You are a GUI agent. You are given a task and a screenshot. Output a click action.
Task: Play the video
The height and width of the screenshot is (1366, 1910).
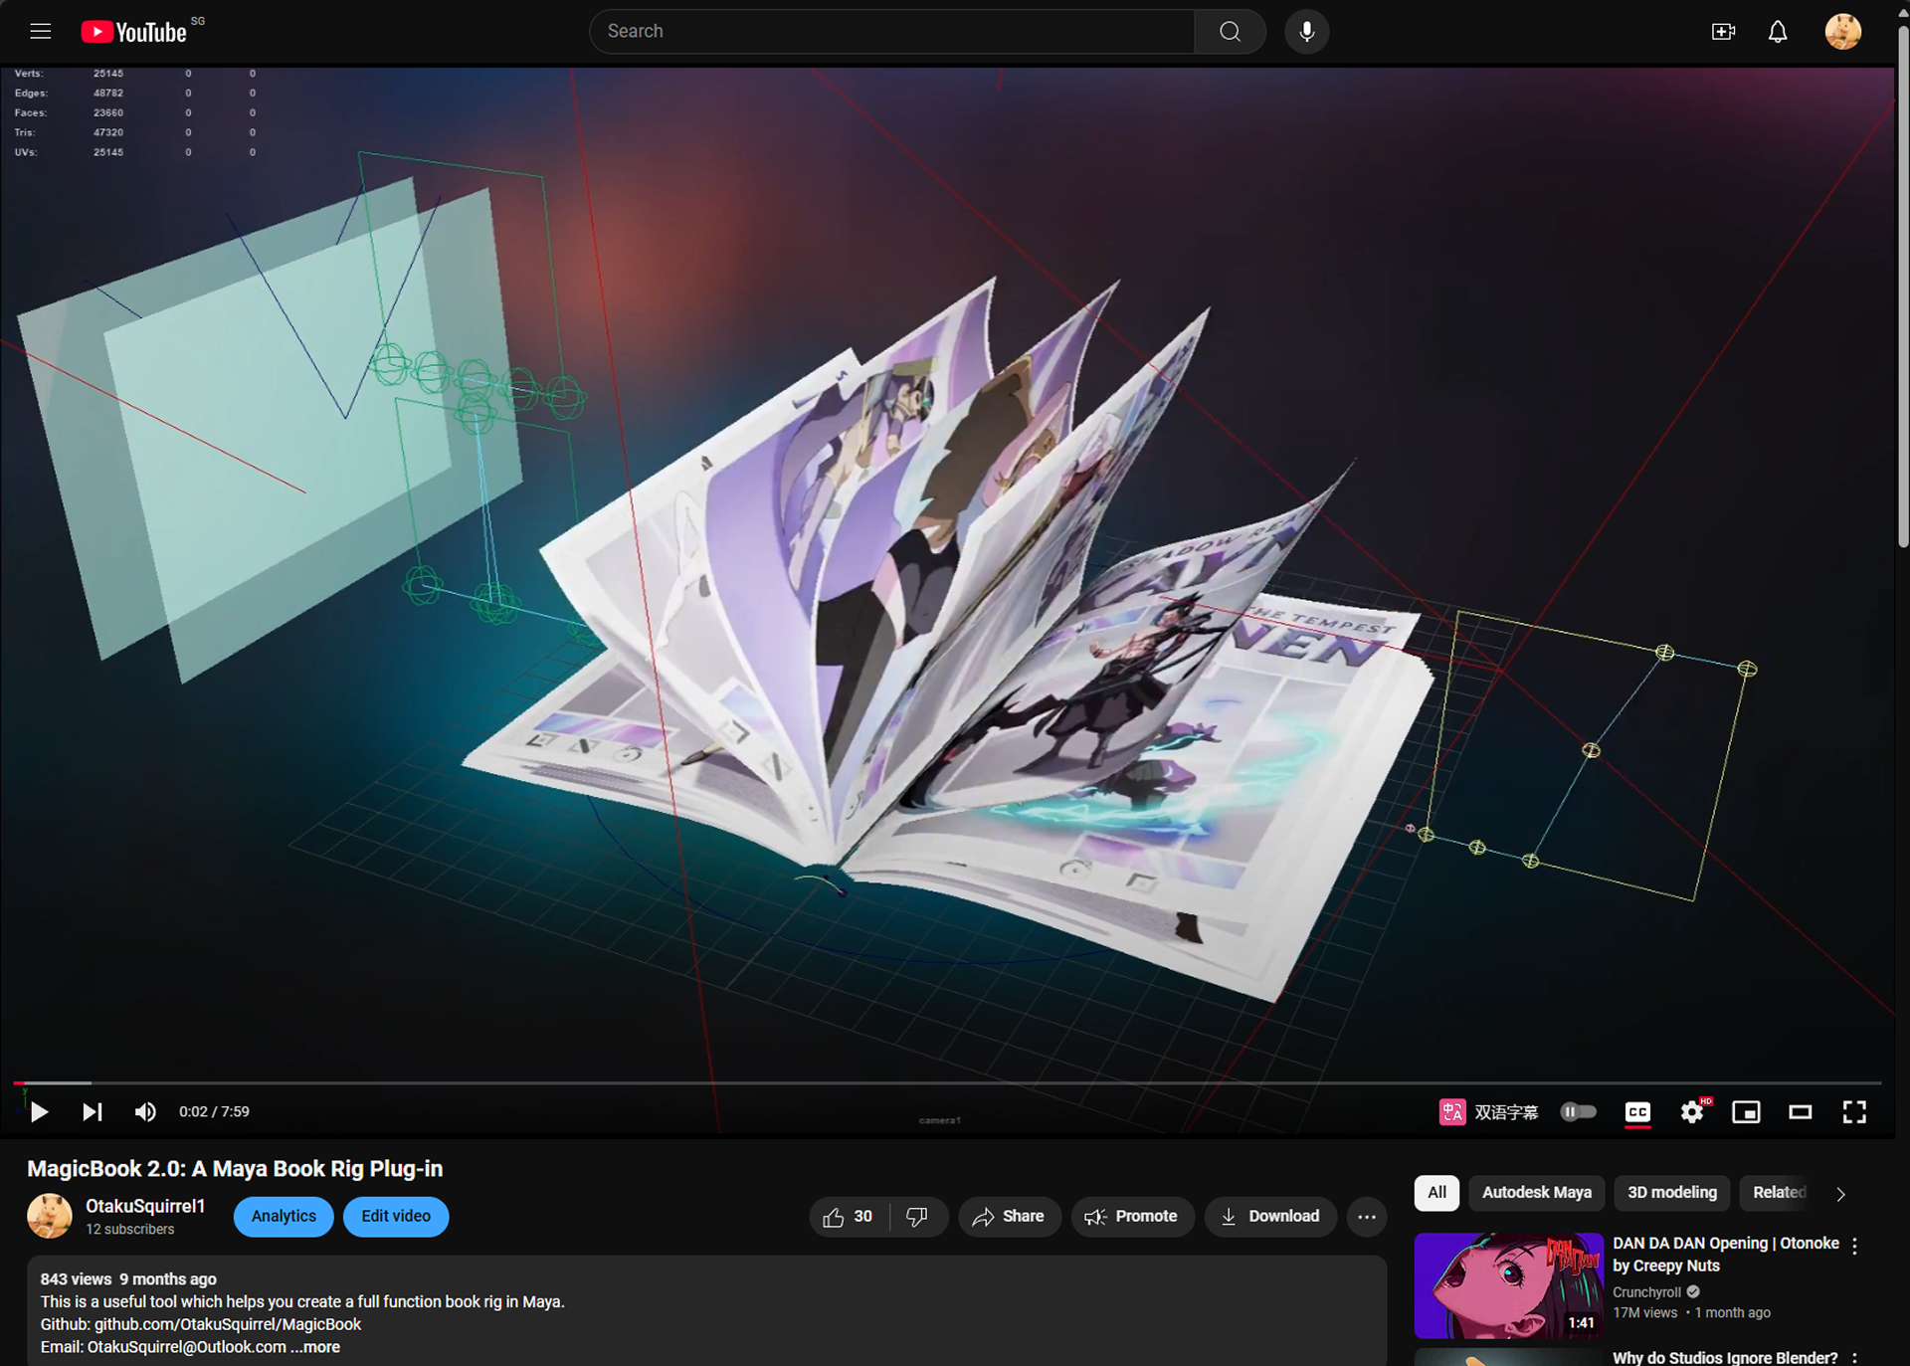point(39,1111)
